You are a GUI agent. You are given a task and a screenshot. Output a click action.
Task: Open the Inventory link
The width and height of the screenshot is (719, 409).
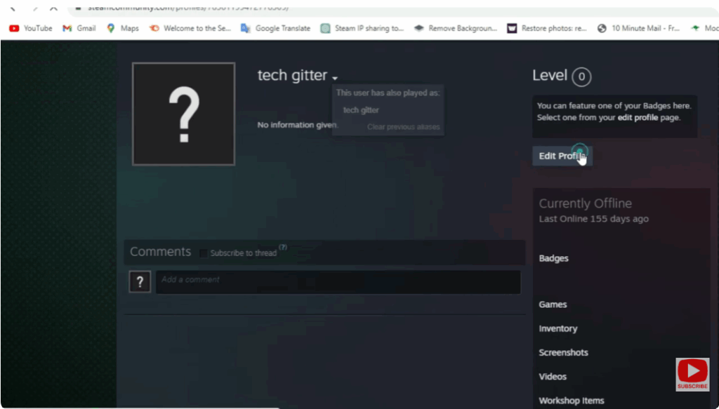(558, 328)
